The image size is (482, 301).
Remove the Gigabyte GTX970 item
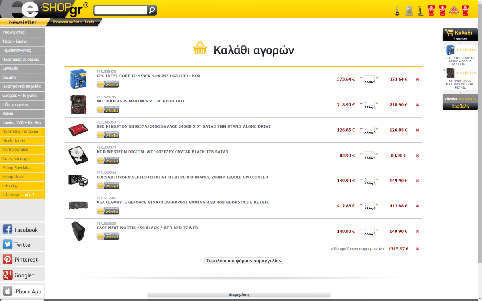click(417, 206)
